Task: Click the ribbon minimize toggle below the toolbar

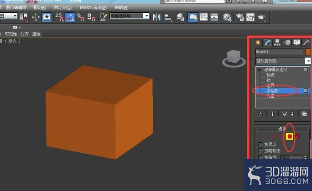Action: click(x=16, y=27)
